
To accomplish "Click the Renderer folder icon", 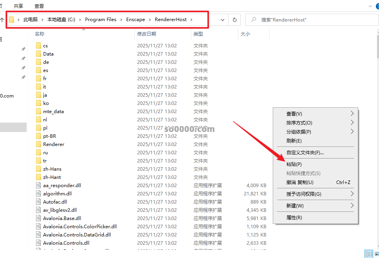I will [38, 144].
